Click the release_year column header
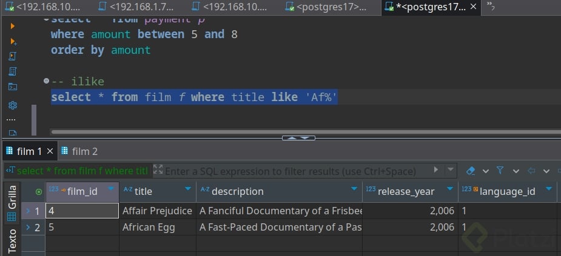Viewport: 561px width, 256px height. click(x=405, y=191)
